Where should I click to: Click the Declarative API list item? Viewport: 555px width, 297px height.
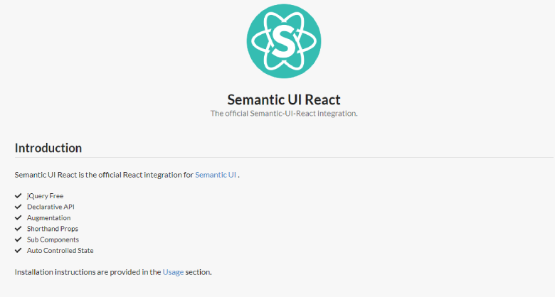[51, 207]
